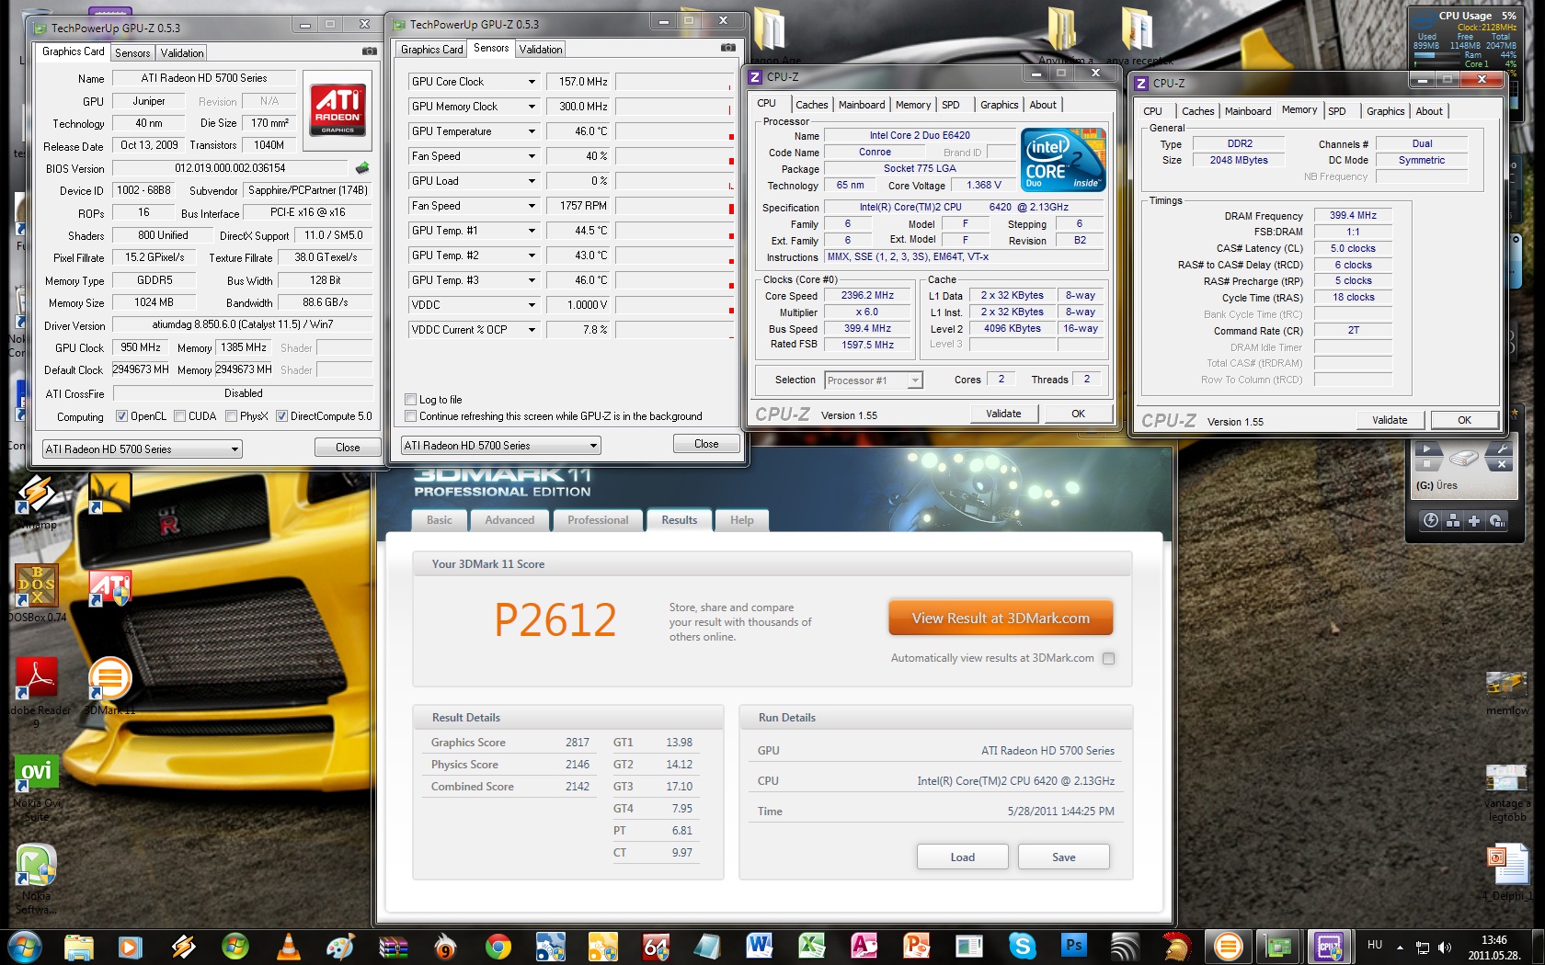The width and height of the screenshot is (1545, 965).
Task: Open the SPD tab in right CPU-Z window
Action: pyautogui.click(x=1337, y=111)
